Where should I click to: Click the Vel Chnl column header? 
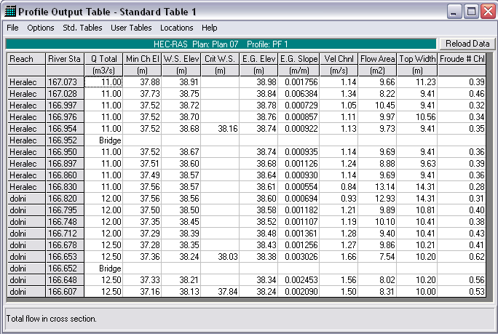coord(339,59)
